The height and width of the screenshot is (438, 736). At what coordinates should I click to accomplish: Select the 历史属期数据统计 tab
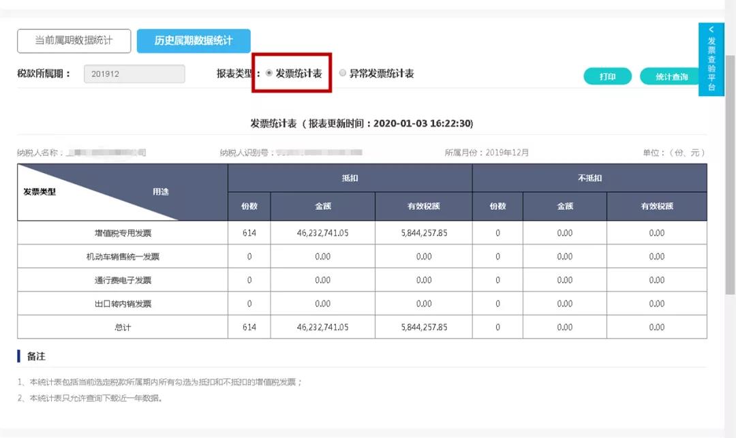194,41
